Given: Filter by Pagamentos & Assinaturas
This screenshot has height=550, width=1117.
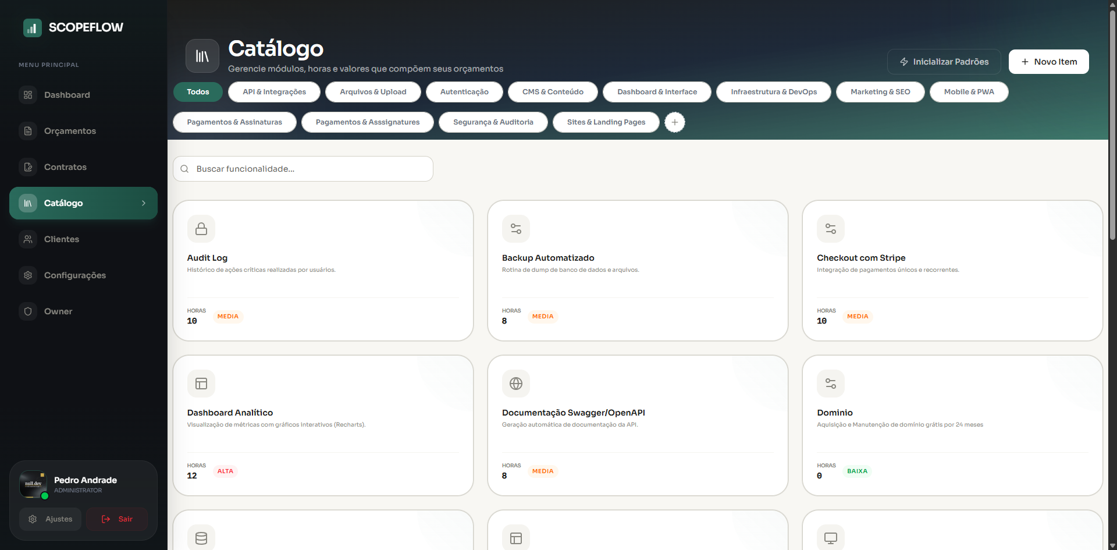Looking at the screenshot, I should coord(234,122).
